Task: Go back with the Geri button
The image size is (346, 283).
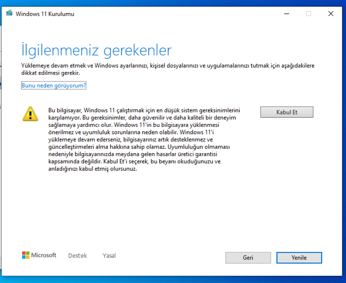Action: click(x=248, y=257)
